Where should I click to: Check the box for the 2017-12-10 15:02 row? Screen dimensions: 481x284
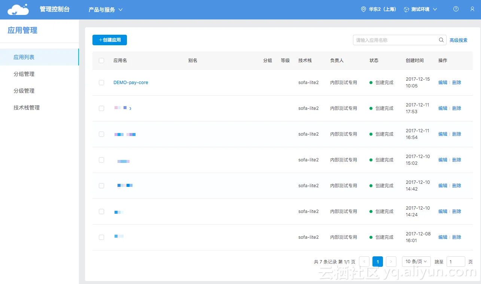[x=101, y=160]
